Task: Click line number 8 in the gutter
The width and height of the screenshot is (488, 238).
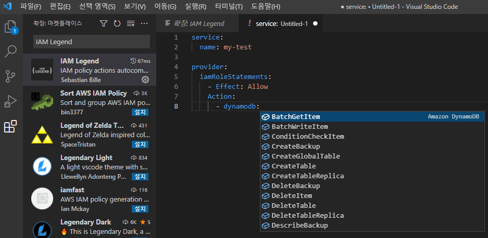Action: pos(176,106)
